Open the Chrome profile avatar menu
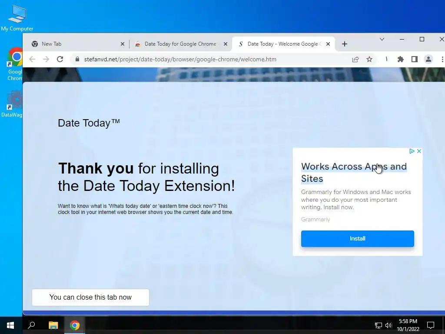445x334 pixels. 428,59
